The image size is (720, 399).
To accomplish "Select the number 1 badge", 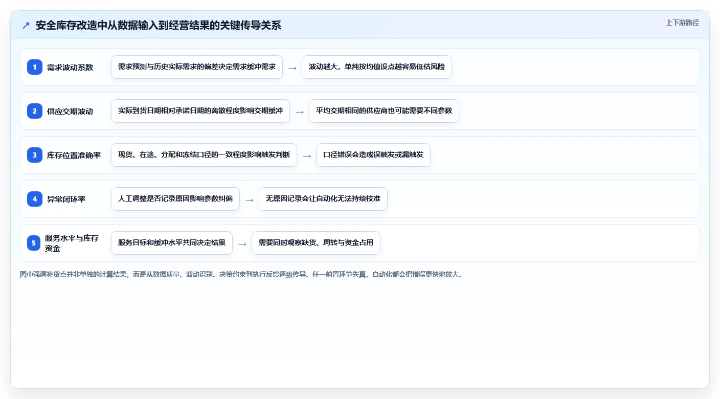I will click(x=35, y=67).
